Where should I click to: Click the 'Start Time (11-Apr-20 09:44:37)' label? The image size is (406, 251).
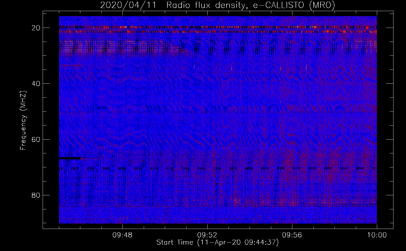point(218,242)
